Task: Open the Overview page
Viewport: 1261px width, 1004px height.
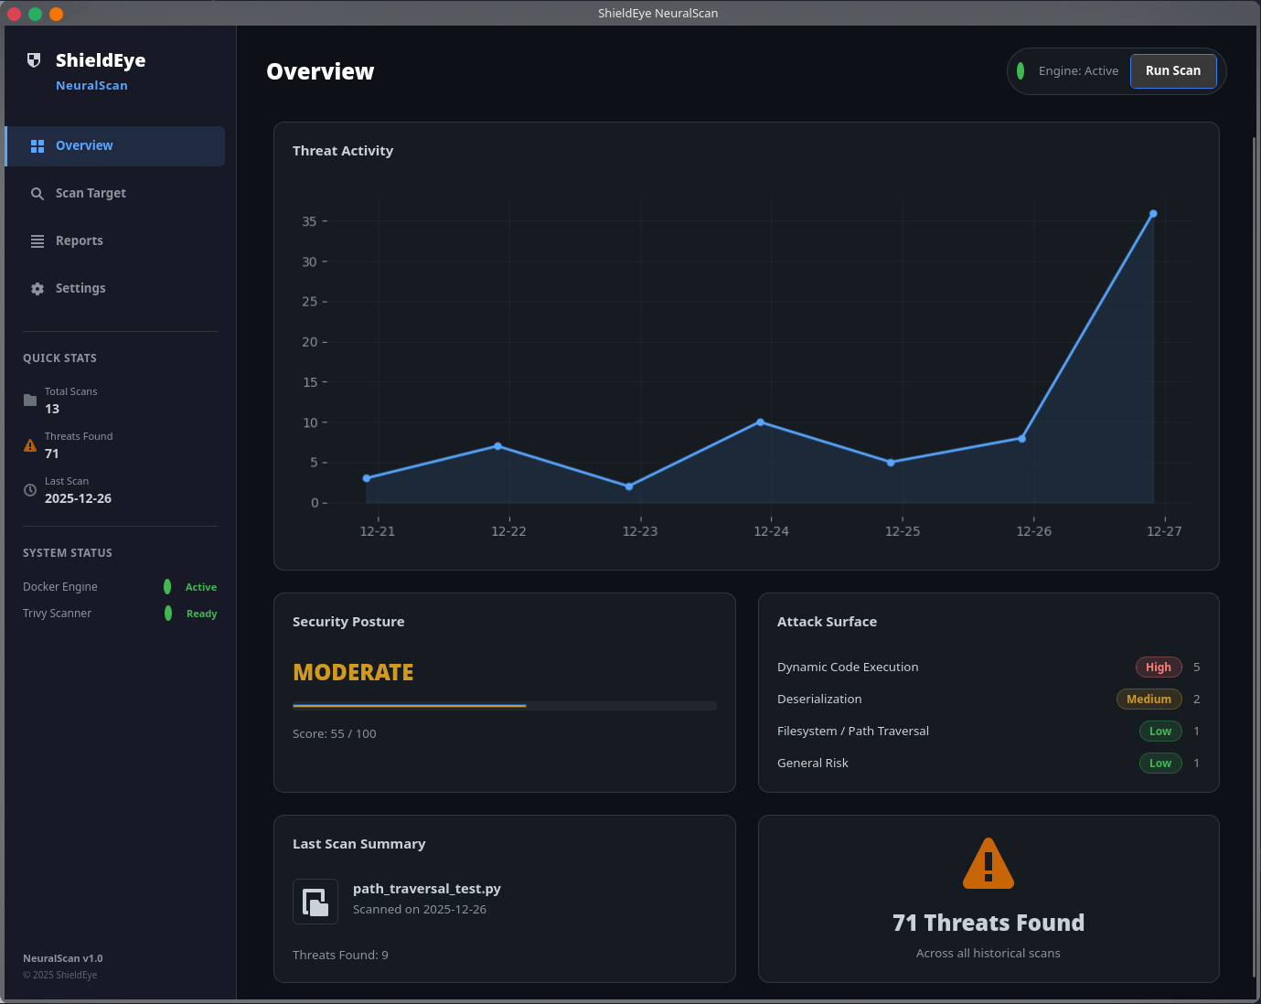Action: 115,146
